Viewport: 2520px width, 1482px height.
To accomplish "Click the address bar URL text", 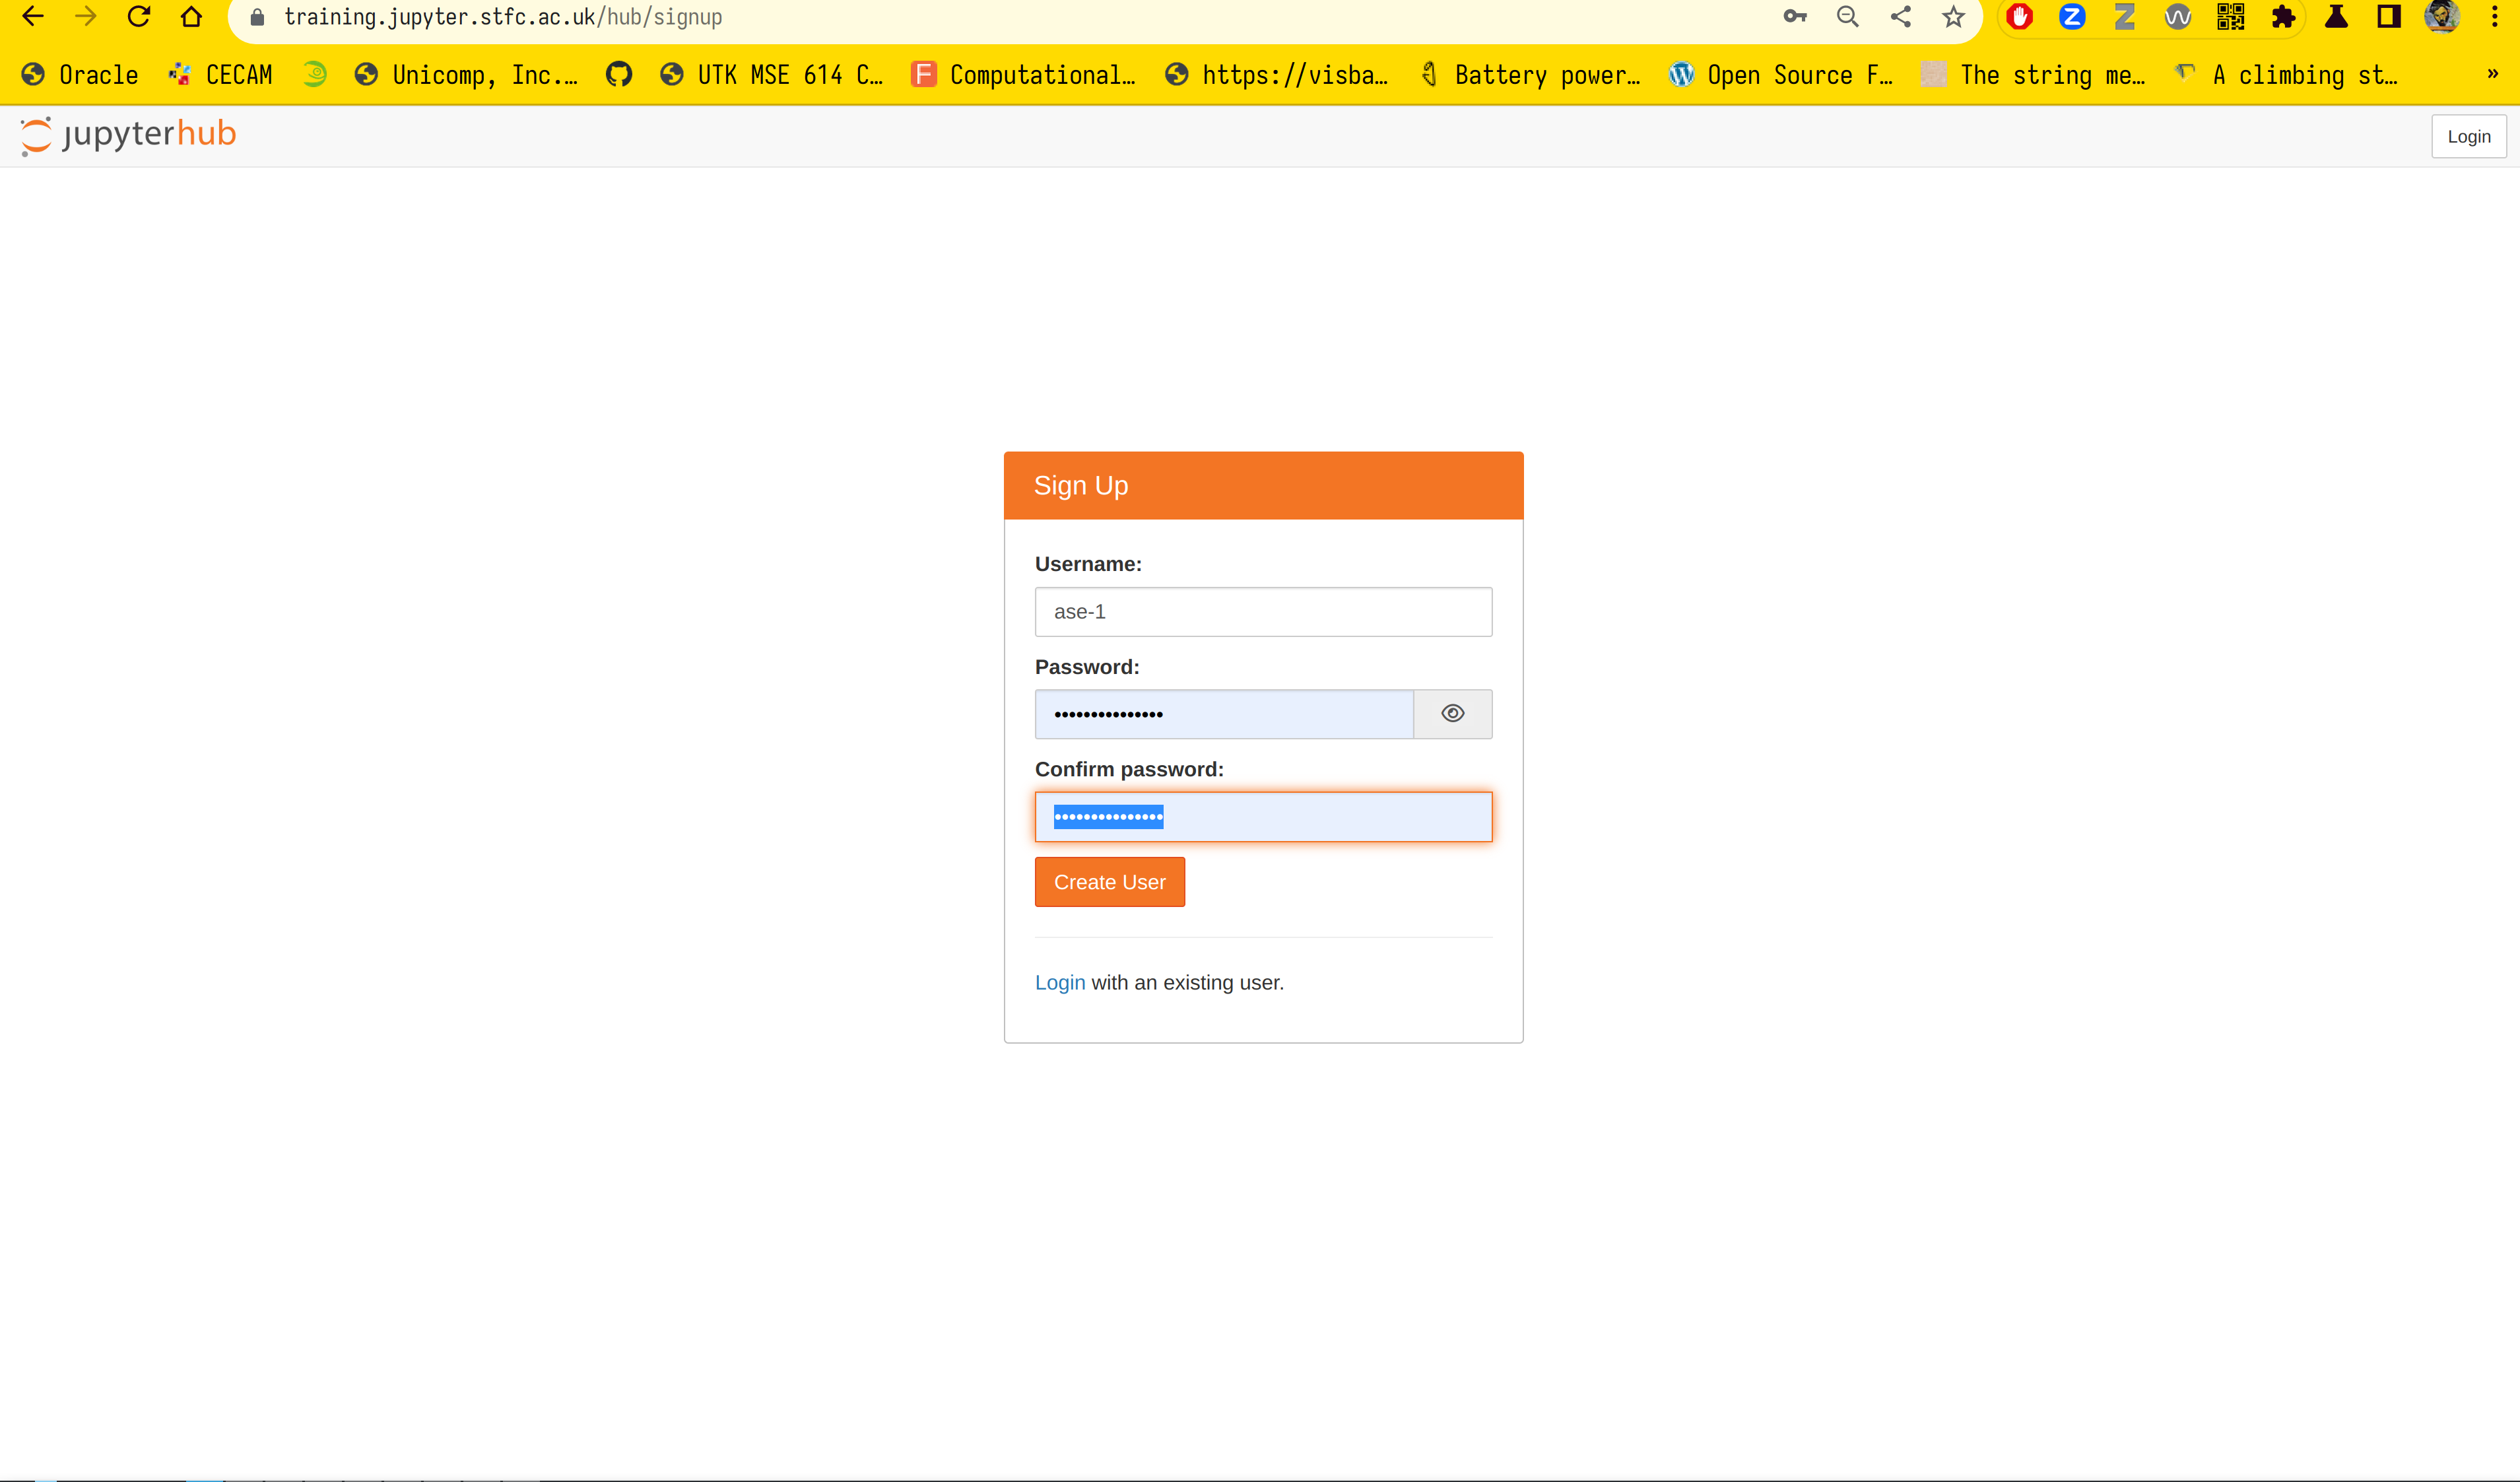I will (x=503, y=17).
